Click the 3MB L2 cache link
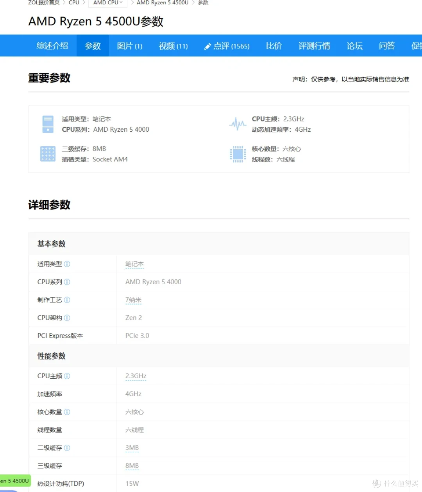 (132, 448)
